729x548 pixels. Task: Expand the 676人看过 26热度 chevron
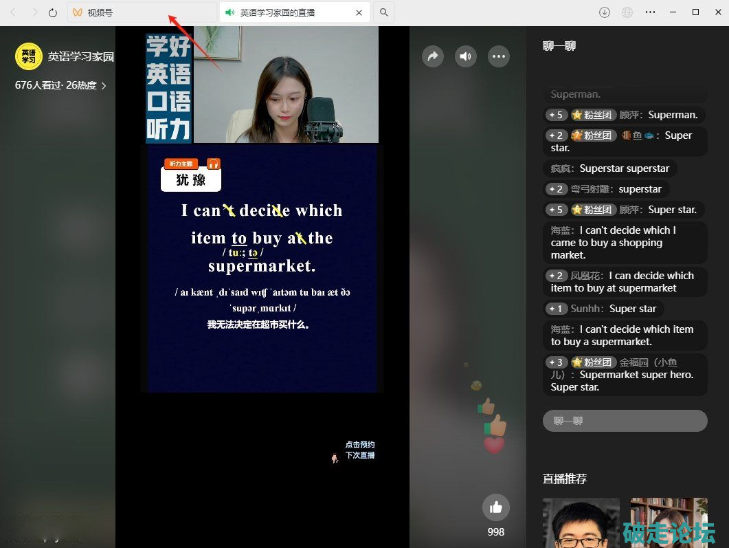click(x=104, y=86)
